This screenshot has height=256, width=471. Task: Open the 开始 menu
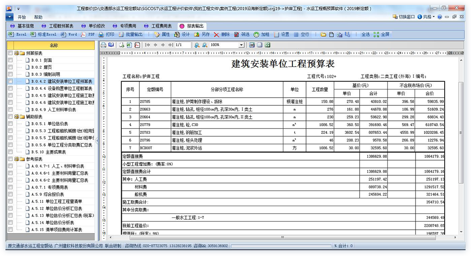click(22, 17)
